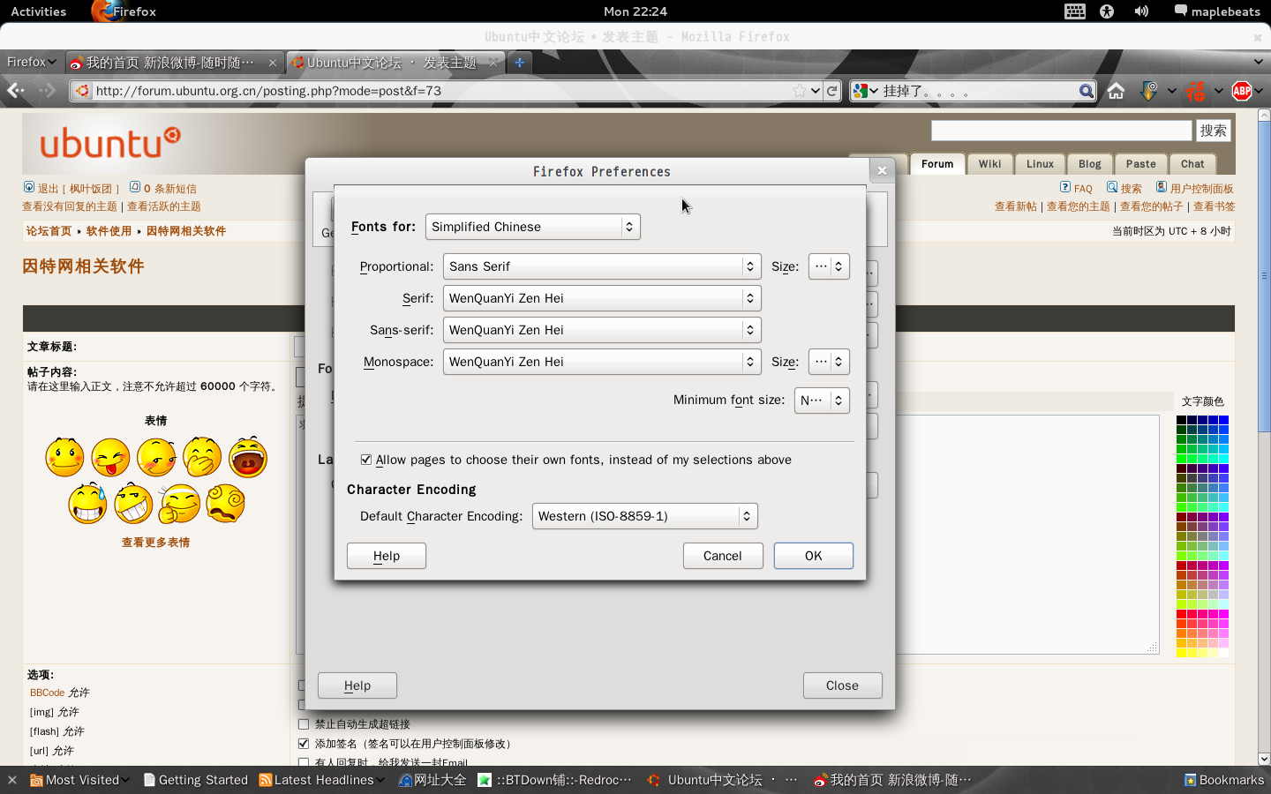The width and height of the screenshot is (1271, 794).
Task: Open a new tab with plus icon
Action: pos(520,63)
